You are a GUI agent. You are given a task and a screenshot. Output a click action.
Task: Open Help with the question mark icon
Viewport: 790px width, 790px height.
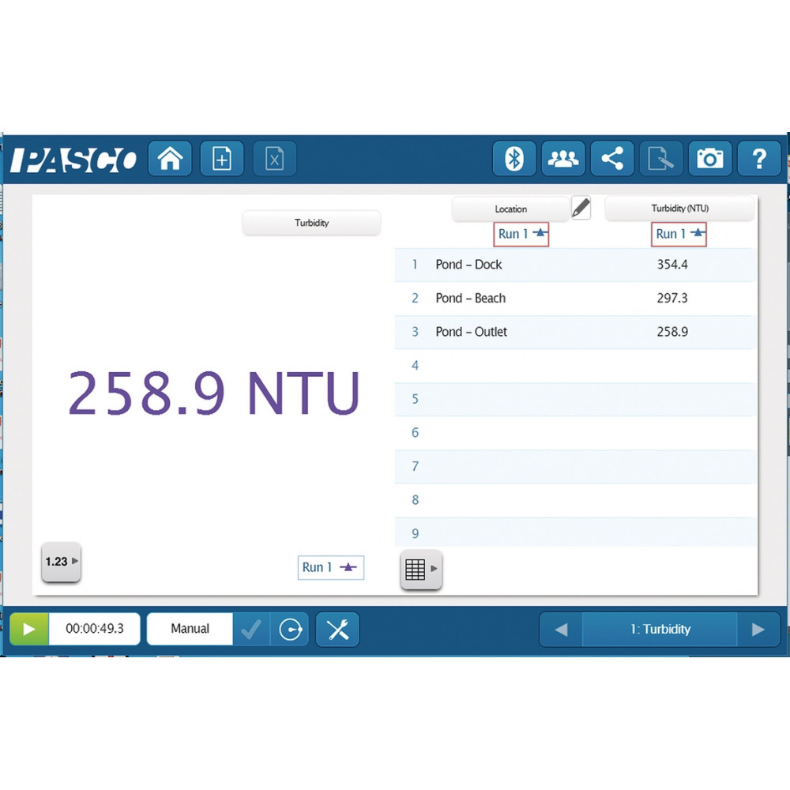click(x=758, y=159)
